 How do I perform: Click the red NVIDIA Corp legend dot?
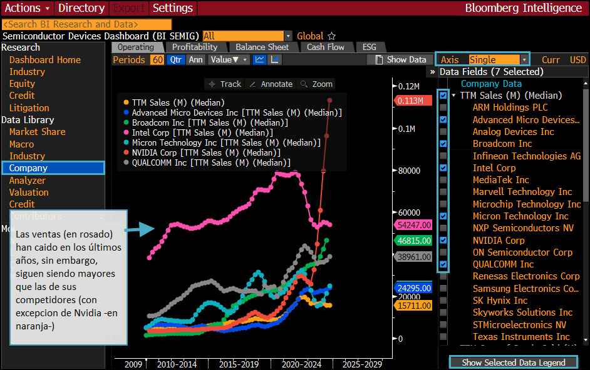[126, 152]
